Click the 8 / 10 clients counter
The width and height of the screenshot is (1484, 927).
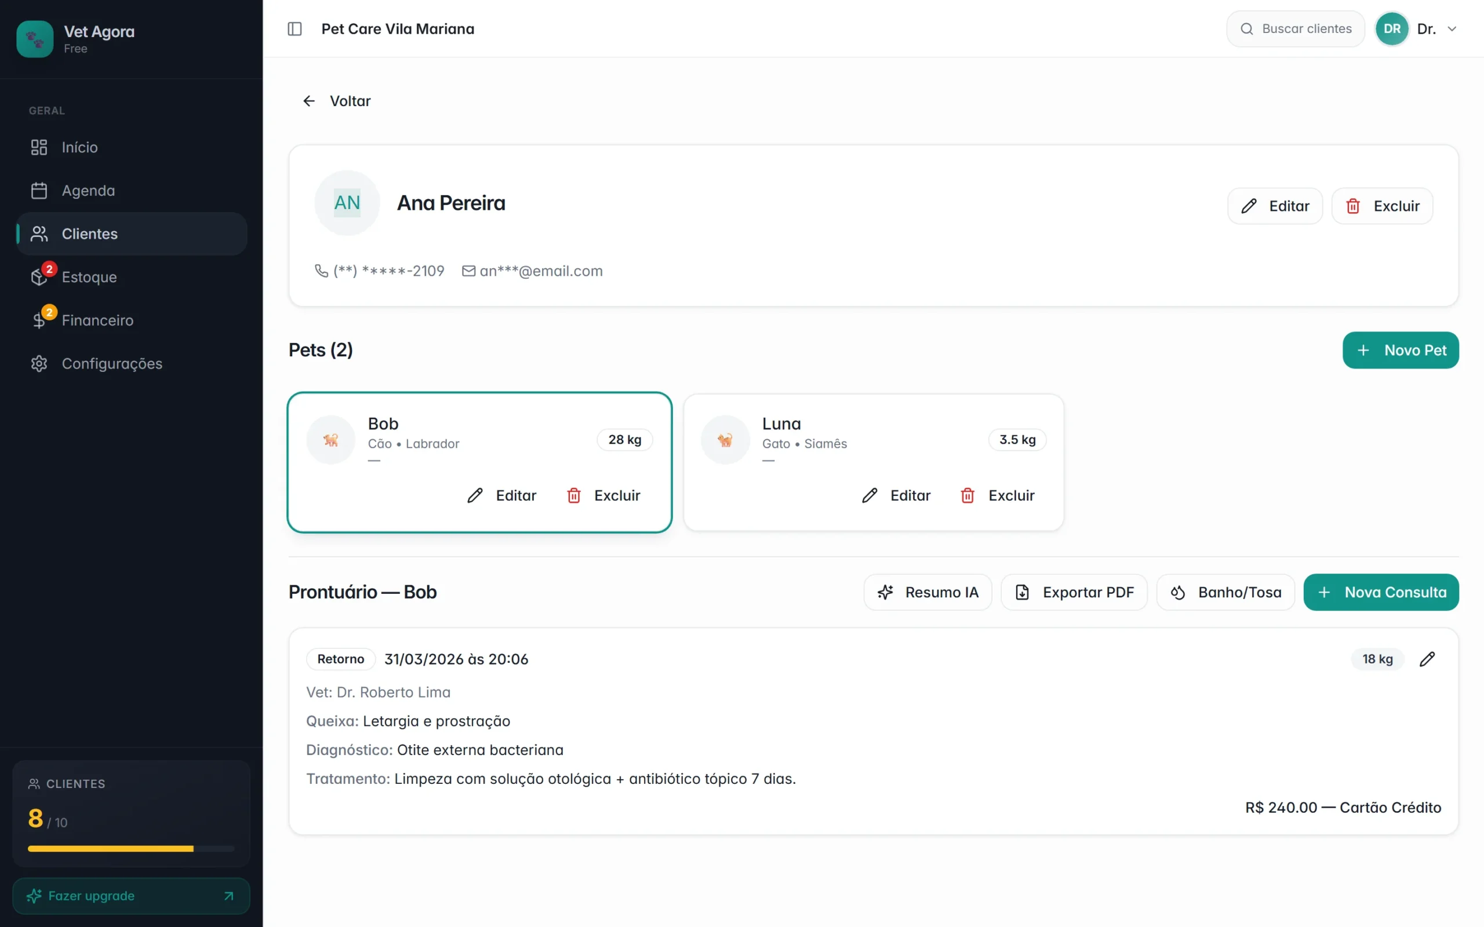(48, 819)
